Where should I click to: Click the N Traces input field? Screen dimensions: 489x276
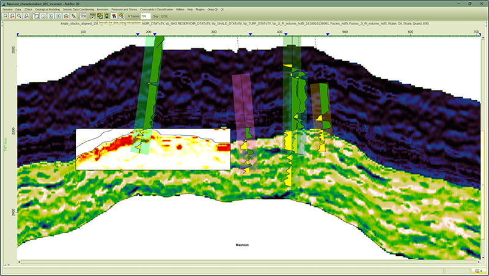click(x=147, y=16)
